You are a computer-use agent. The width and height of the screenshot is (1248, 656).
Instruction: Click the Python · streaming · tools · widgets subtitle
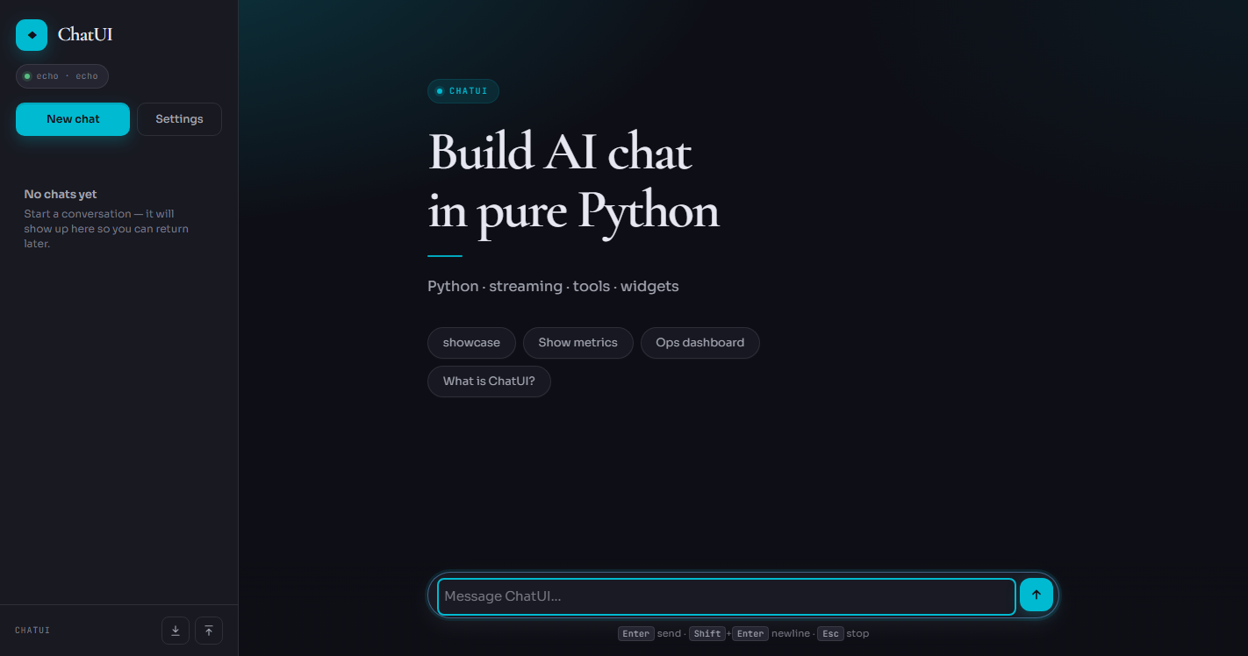click(x=553, y=287)
